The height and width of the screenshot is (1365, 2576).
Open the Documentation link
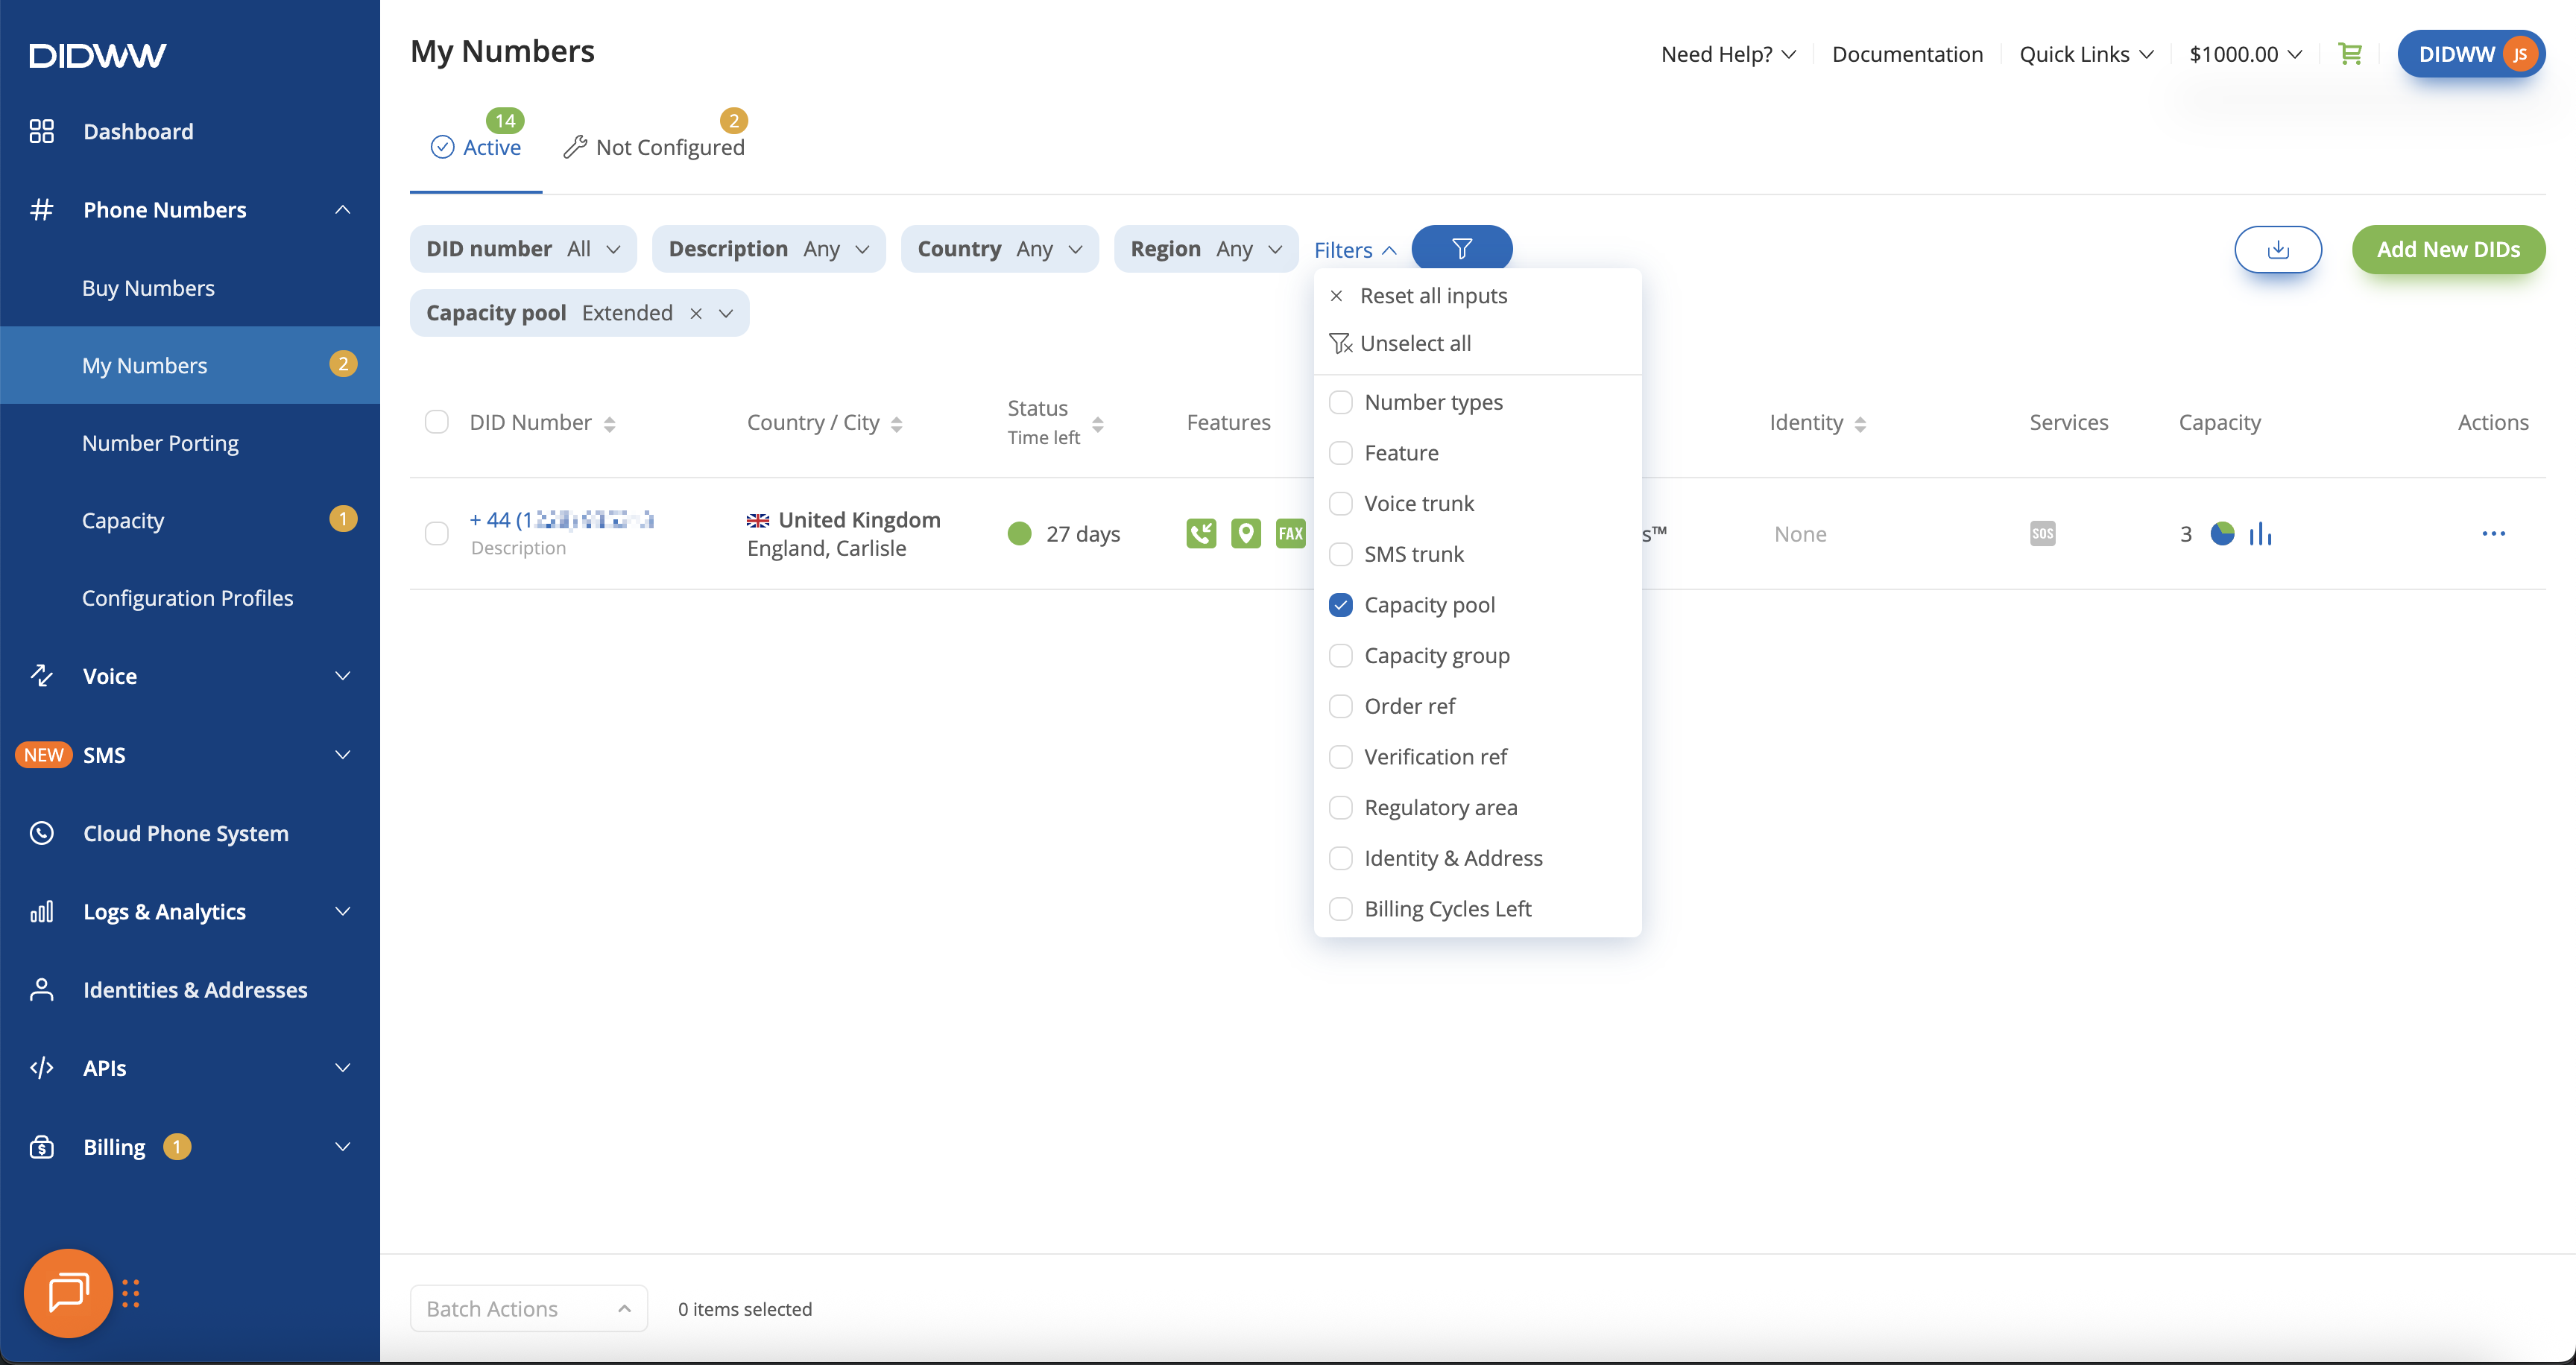(x=1907, y=54)
